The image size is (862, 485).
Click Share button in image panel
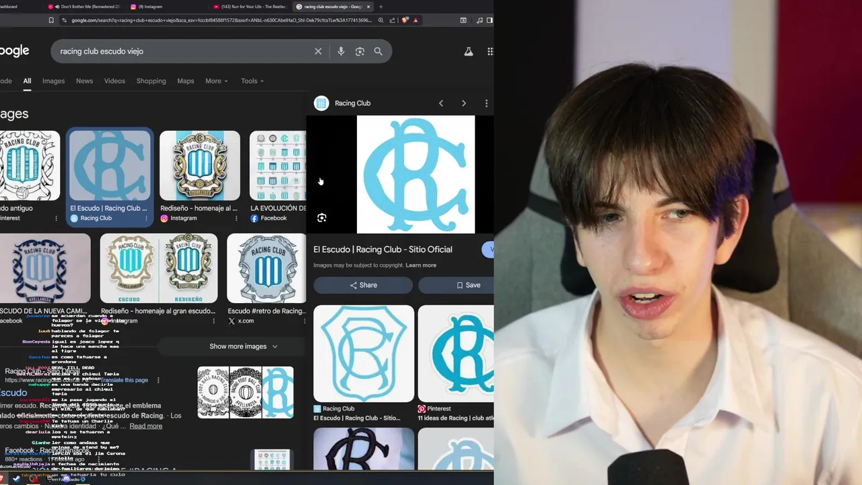[x=363, y=285]
